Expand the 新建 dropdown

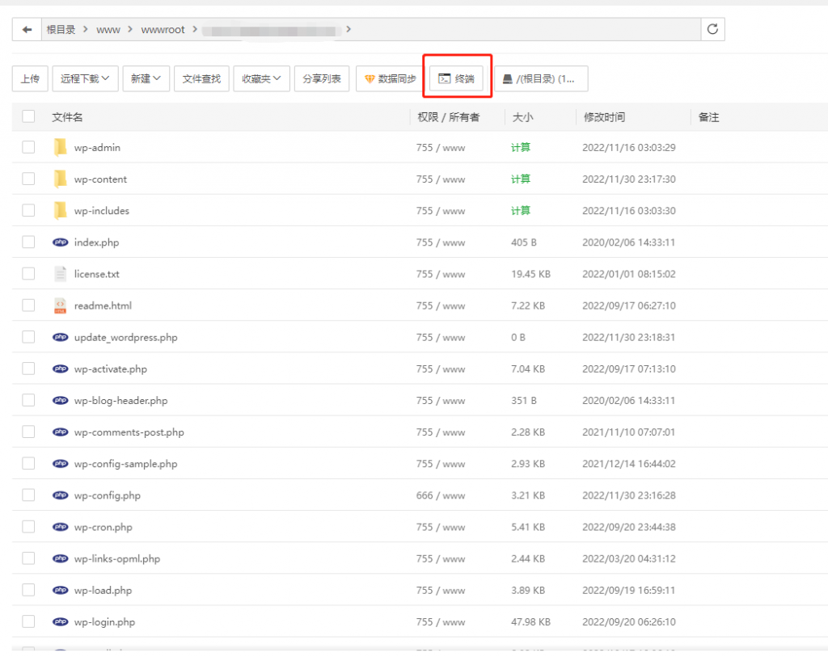pos(146,78)
